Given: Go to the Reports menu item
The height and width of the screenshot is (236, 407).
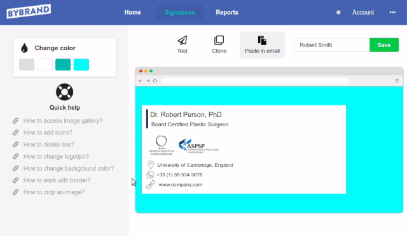Looking at the screenshot, I should 227,12.
